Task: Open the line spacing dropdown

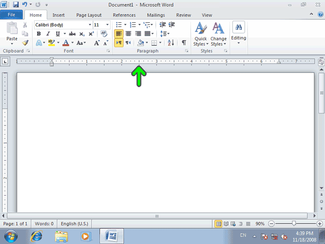Action: tap(165, 34)
